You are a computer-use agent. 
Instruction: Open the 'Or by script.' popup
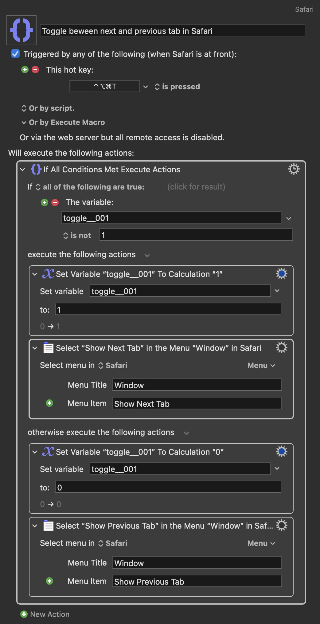pos(48,108)
